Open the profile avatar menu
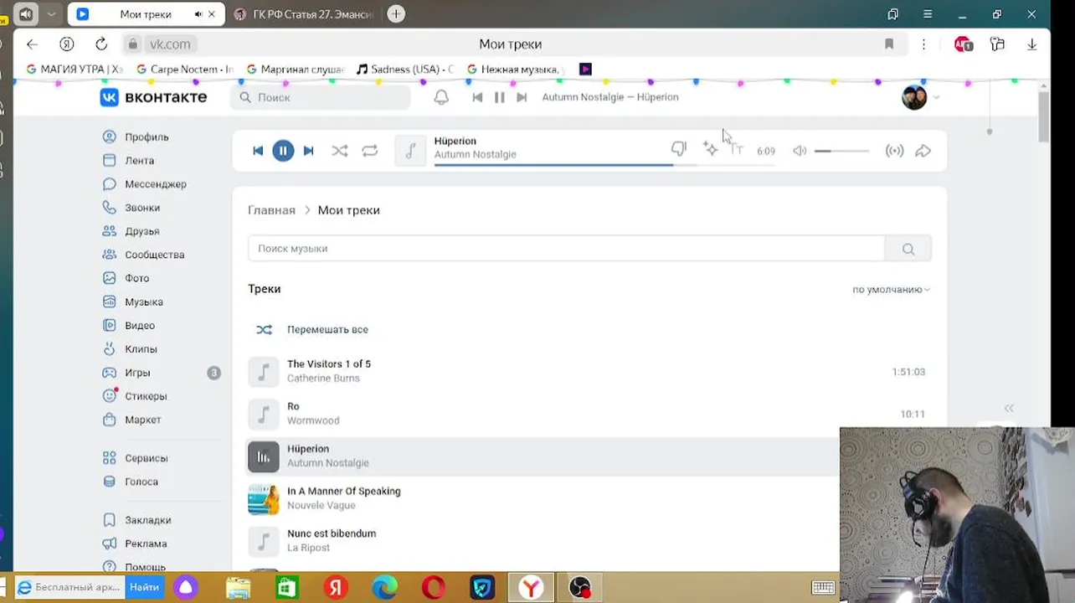 point(920,97)
